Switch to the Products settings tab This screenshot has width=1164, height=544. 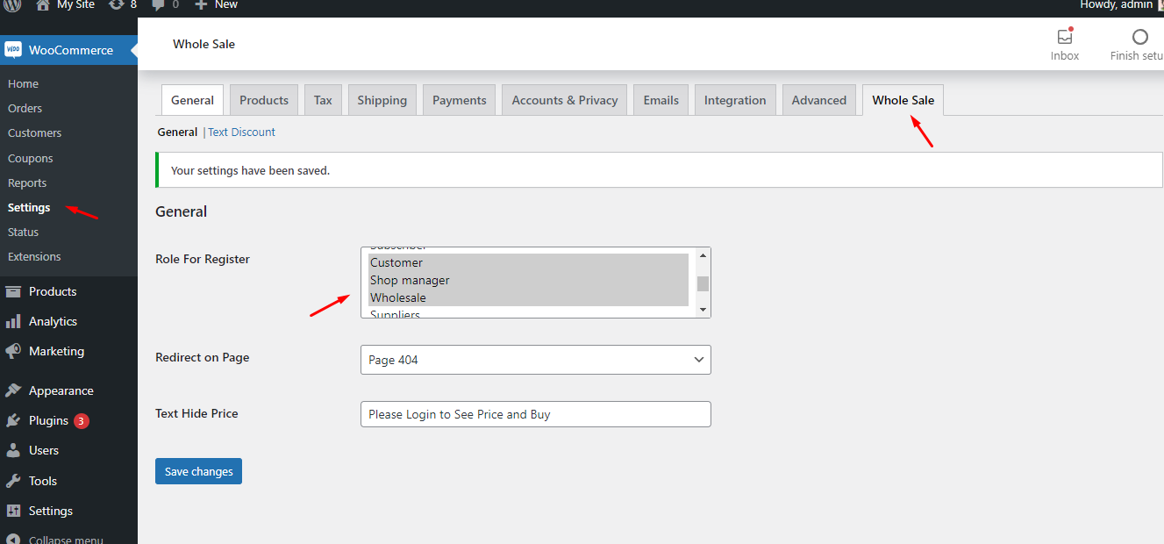264,100
